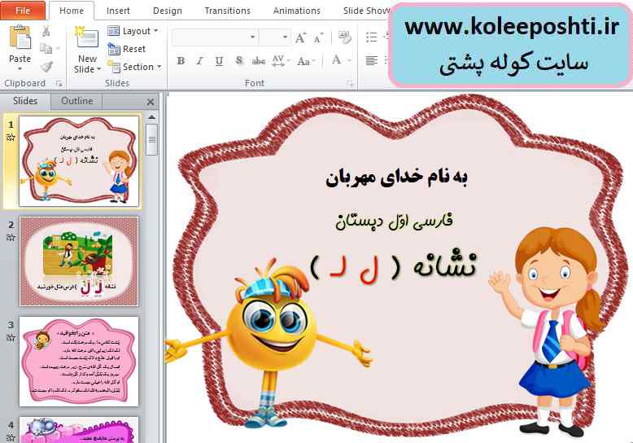Toggle Strikethrough formatting
633x443 pixels.
[259, 61]
